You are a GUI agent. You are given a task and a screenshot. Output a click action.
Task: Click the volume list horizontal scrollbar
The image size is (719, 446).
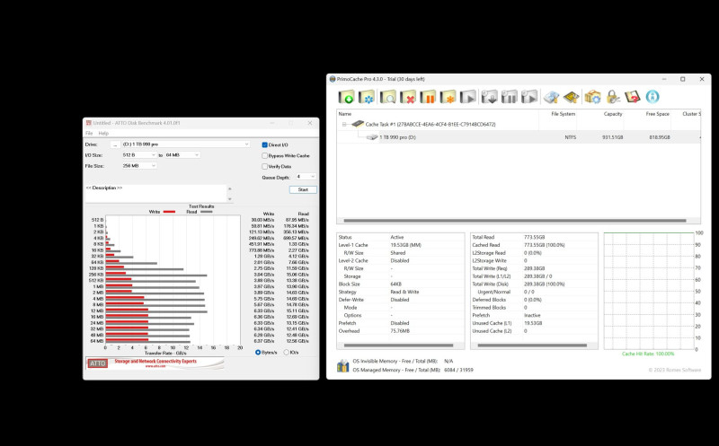[514, 221]
